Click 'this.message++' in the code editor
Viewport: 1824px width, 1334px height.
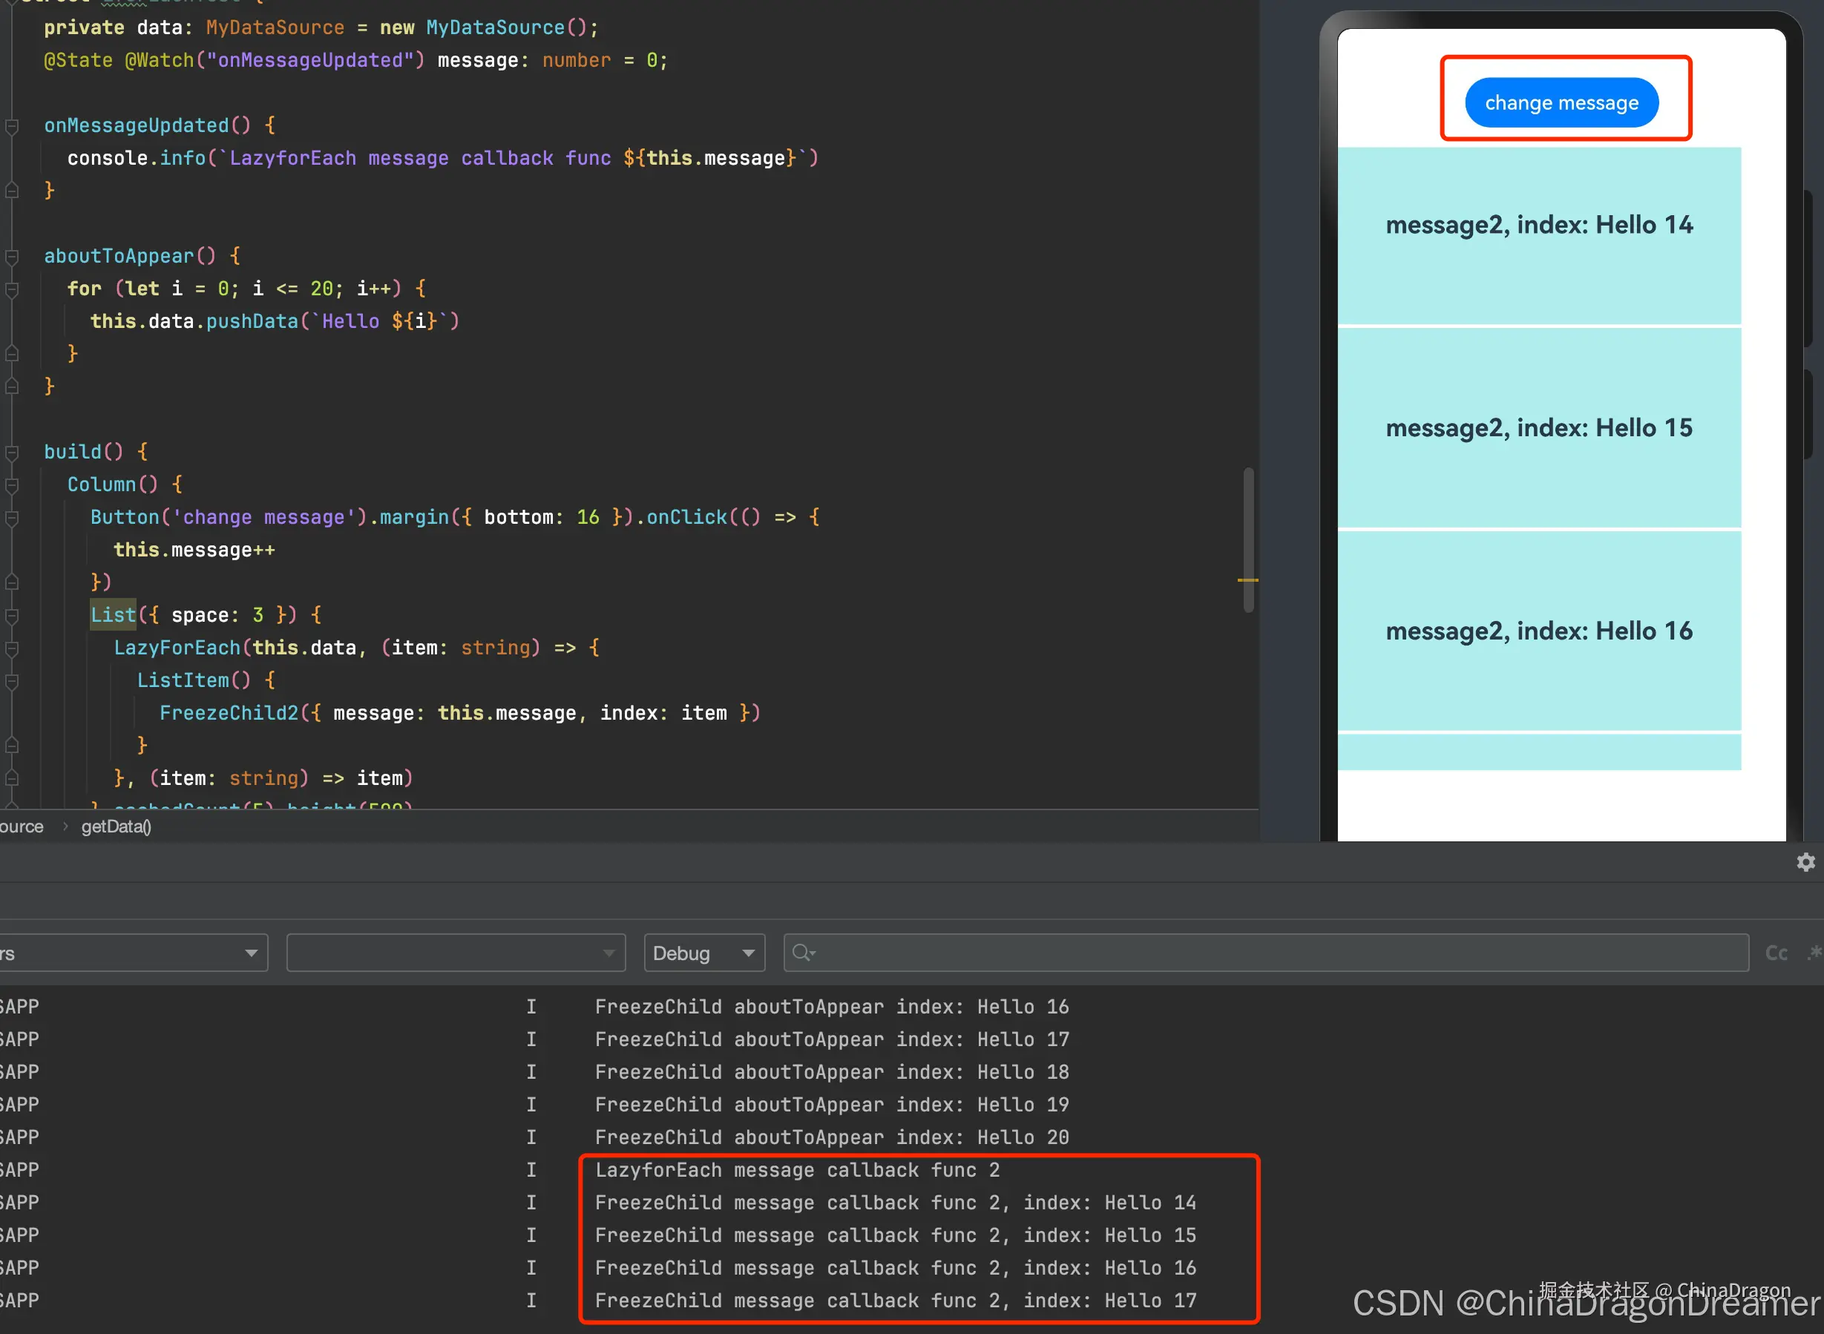(x=194, y=550)
